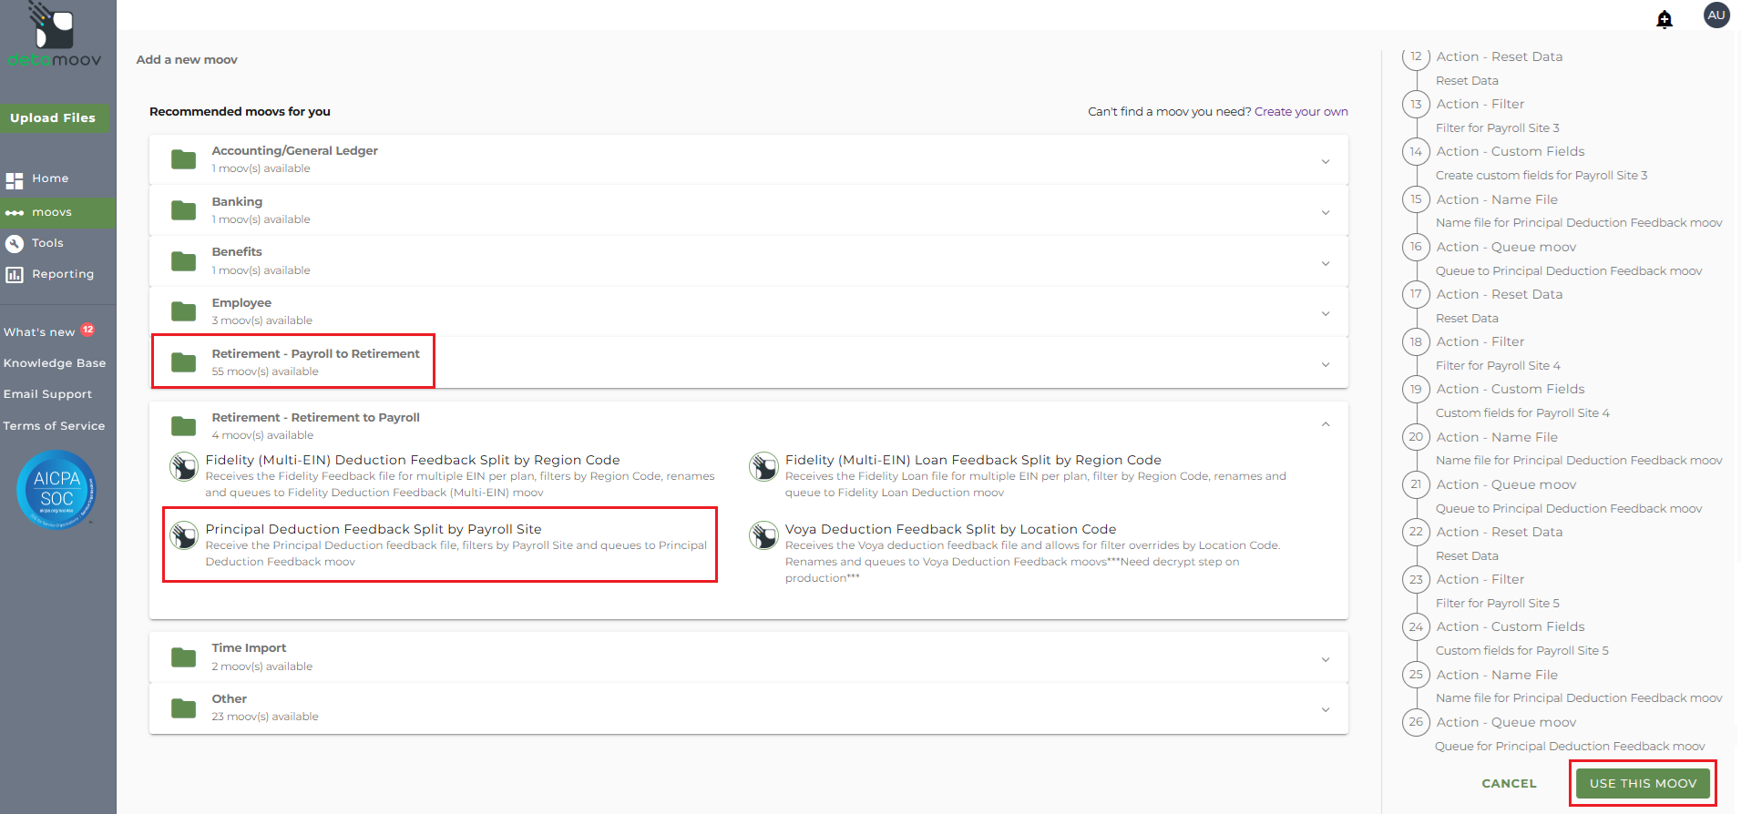
Task: Expand Accounting/General Ledger chevron
Action: [1326, 161]
